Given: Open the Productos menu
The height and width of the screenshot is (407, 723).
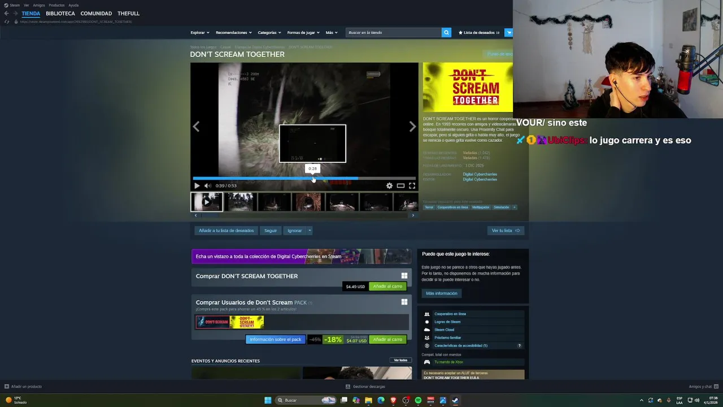Looking at the screenshot, I should tap(56, 5).
